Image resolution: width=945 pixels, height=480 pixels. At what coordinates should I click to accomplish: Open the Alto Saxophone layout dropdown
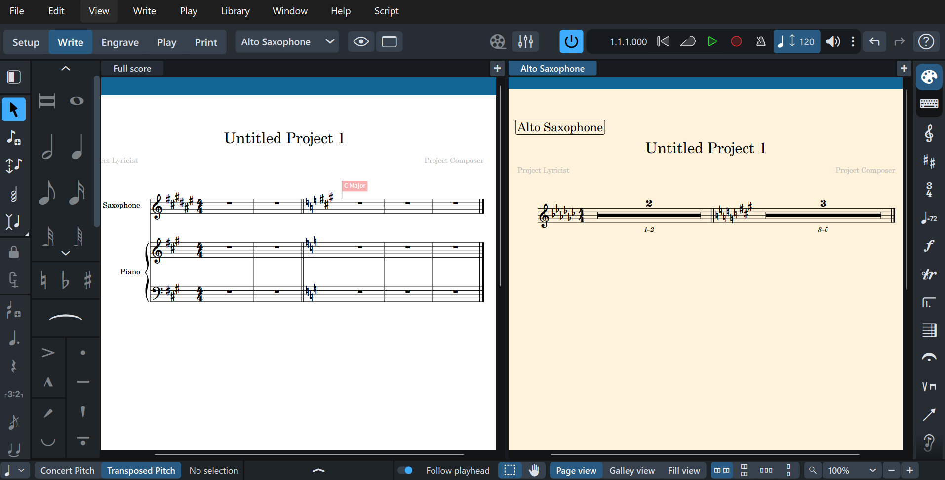click(x=287, y=42)
